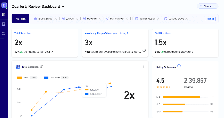Click the top-right orange data point on chart
This screenshot has width=224, height=118.
110,83
